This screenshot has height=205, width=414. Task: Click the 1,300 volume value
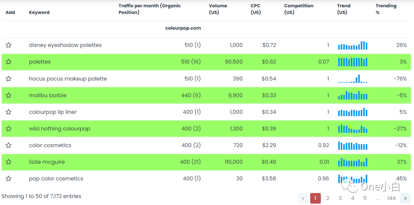click(236, 128)
